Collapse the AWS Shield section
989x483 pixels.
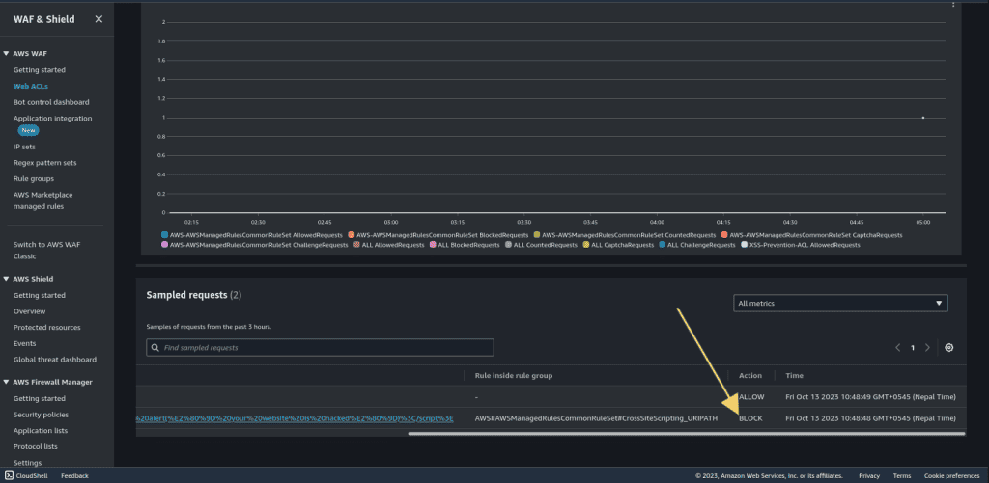coord(6,279)
